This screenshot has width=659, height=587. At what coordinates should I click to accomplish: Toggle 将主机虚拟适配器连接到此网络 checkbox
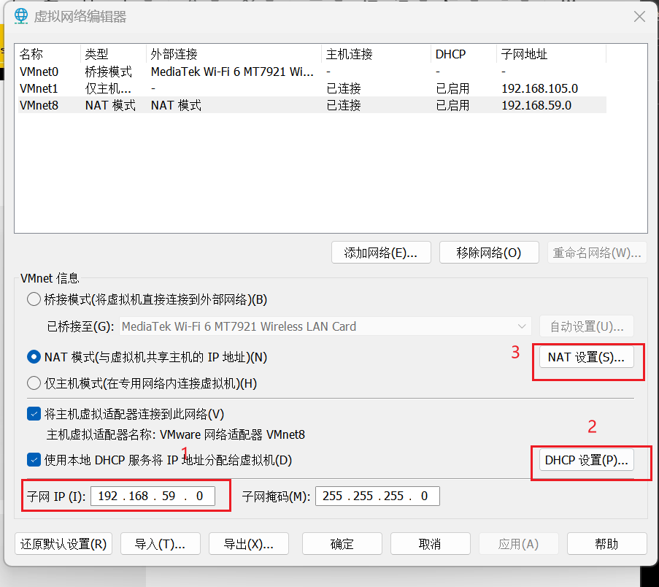(x=34, y=414)
